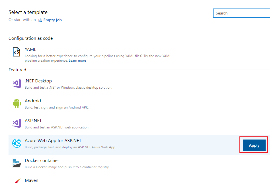The height and width of the screenshot is (183, 279).
Task: Click 'Build a Docker image and push' description
Action: [67, 167]
